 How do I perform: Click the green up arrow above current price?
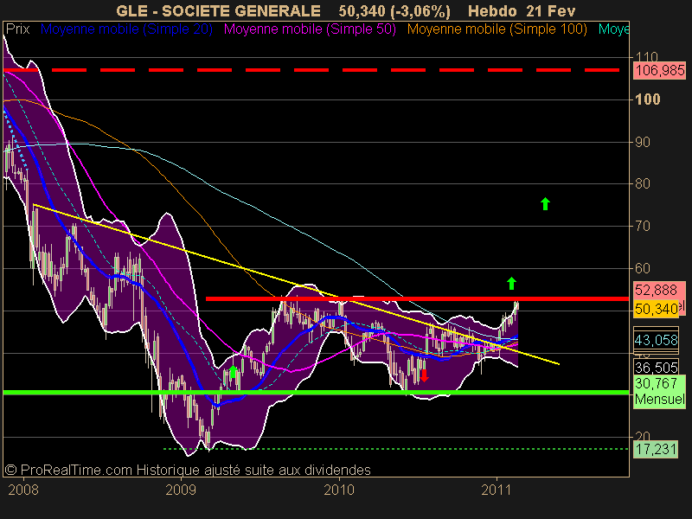pos(511,284)
